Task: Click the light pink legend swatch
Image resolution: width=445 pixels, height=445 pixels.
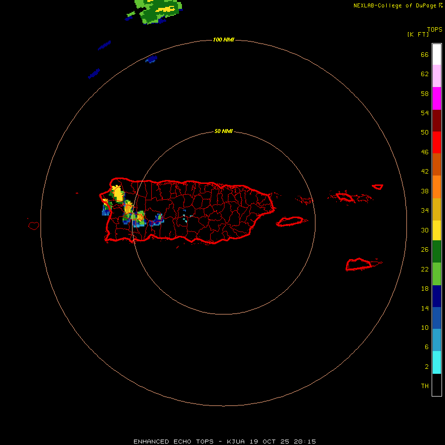Action: tap(437, 76)
